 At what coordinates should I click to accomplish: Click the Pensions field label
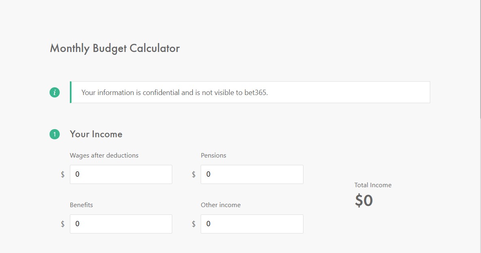(x=214, y=156)
